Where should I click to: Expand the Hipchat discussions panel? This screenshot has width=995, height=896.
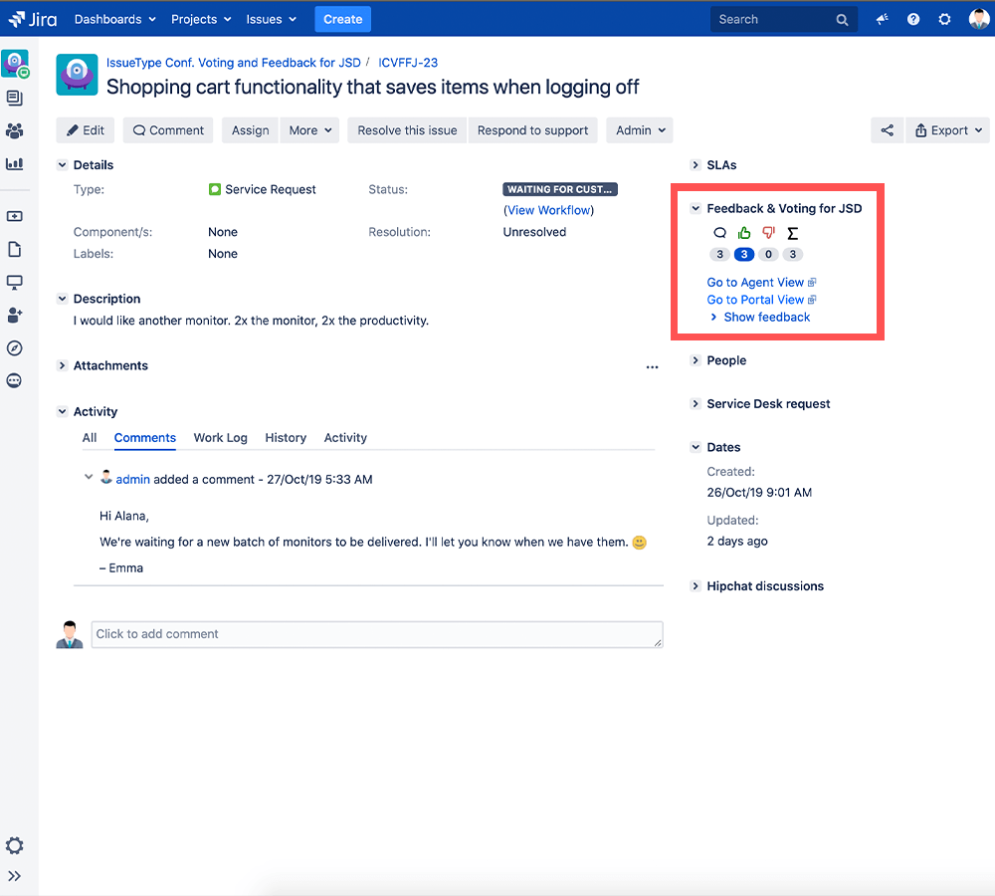(x=696, y=586)
